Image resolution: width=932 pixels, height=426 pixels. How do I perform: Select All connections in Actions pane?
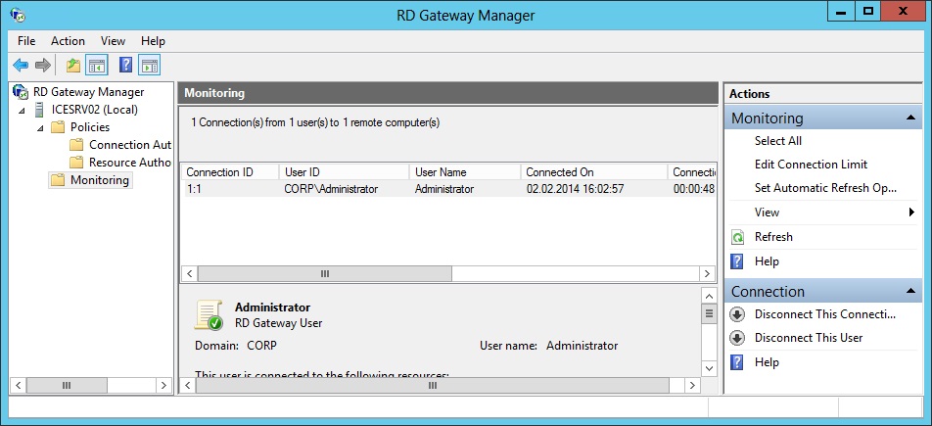(778, 141)
